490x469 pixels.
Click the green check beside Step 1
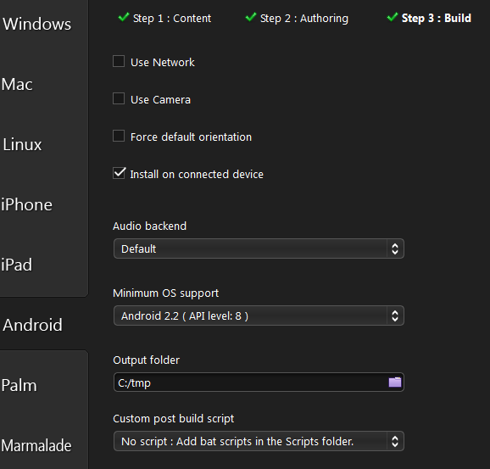coord(124,17)
